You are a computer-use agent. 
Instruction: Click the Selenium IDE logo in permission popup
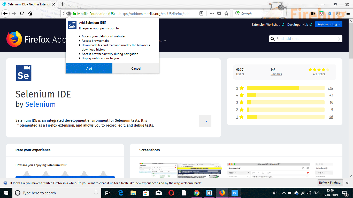coord(72,25)
